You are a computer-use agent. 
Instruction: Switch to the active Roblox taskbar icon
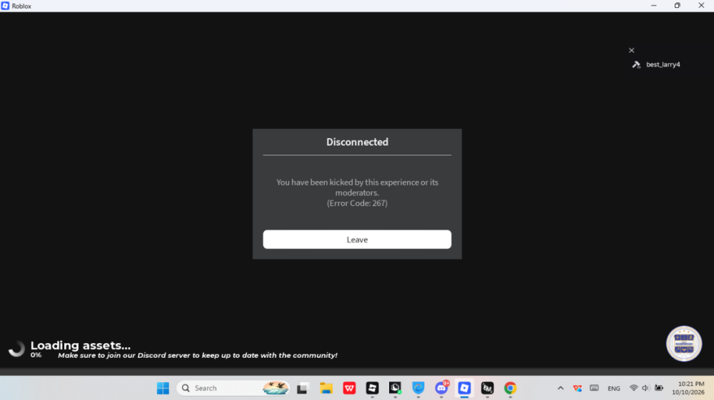(464, 388)
